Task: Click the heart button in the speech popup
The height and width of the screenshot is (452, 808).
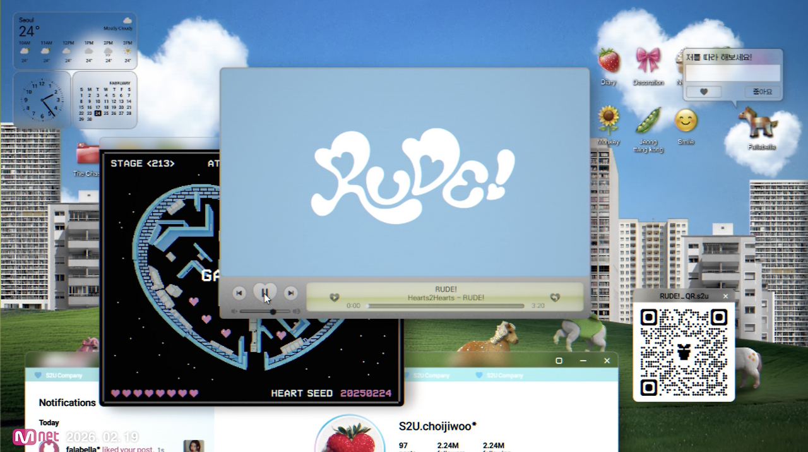Action: point(704,92)
